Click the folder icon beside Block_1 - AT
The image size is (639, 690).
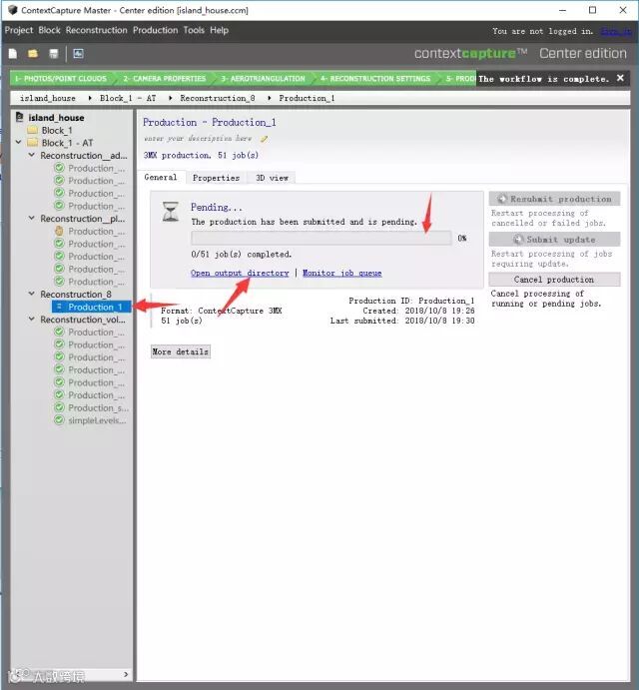point(33,143)
